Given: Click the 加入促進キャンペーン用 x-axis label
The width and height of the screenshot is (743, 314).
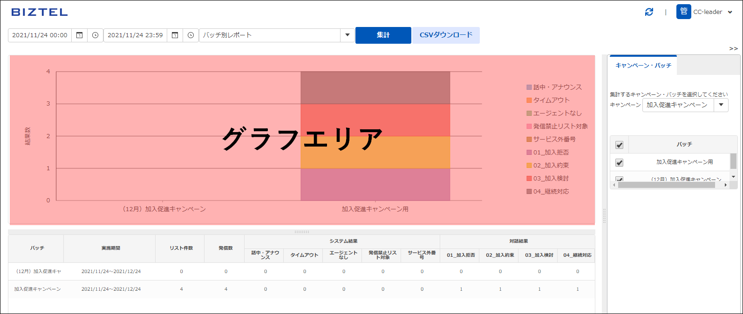Looking at the screenshot, I should [x=375, y=209].
